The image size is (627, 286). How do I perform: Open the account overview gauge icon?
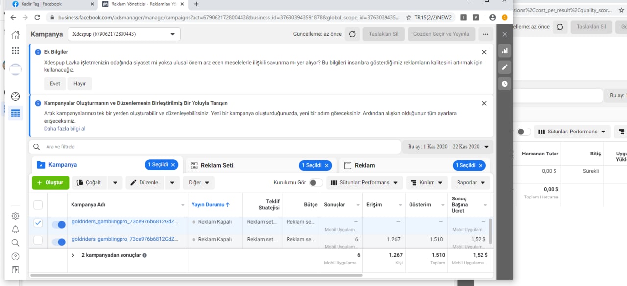(15, 96)
